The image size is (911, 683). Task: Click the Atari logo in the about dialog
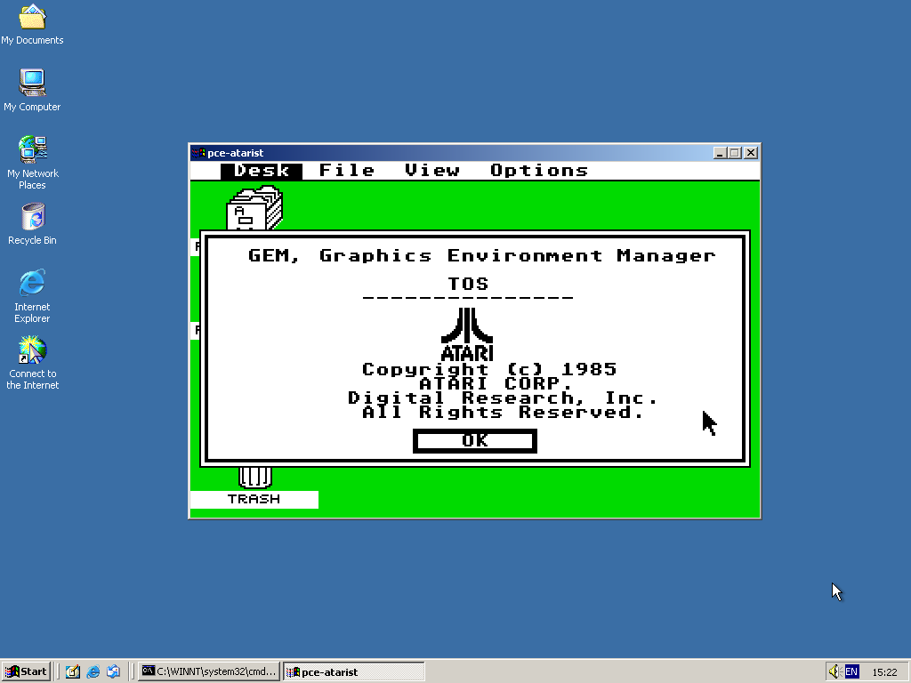click(x=467, y=334)
